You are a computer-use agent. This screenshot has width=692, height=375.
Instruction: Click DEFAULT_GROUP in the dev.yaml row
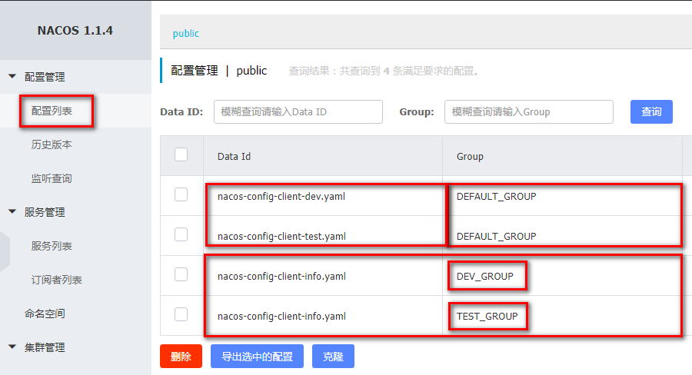coord(497,196)
